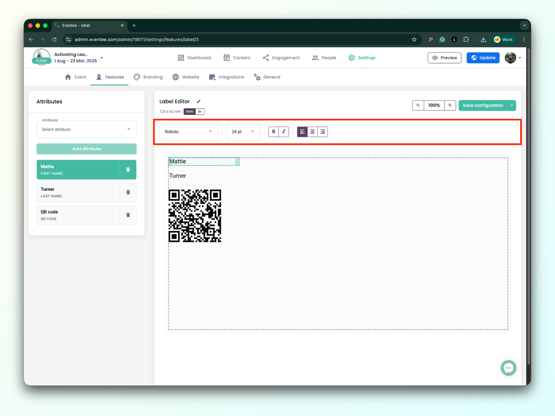Click the user avatar photo

pos(510,58)
